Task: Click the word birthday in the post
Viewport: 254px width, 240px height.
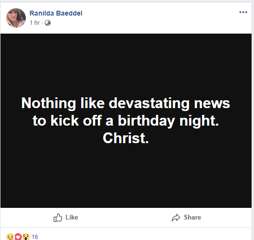Action: 146,121
